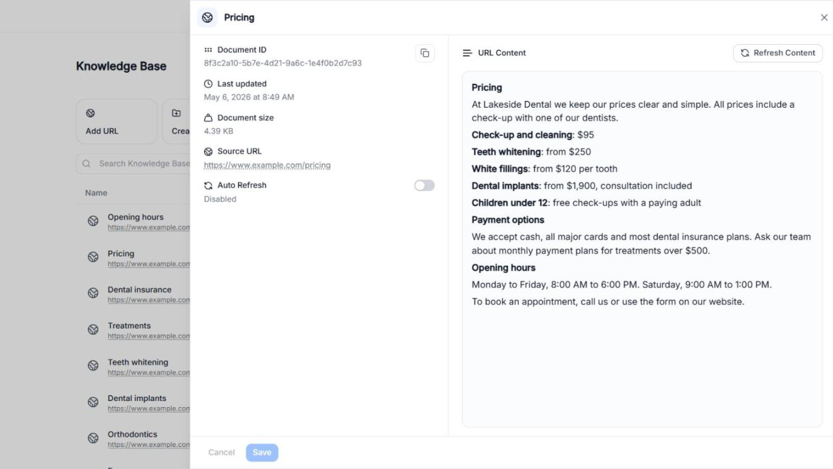Viewport: 833px width, 469px height.
Task: Click the Orthodontics row globe icon
Action: click(93, 438)
